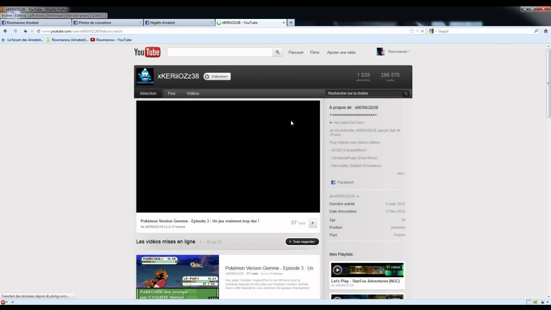Click the Google search bar magnifier
The height and width of the screenshot is (310, 551).
536,31
